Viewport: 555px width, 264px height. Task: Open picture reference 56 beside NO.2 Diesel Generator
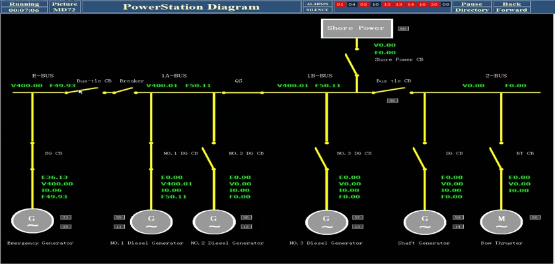click(x=246, y=217)
